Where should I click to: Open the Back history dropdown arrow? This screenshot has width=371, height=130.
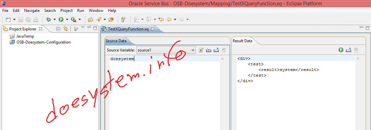tap(175, 19)
